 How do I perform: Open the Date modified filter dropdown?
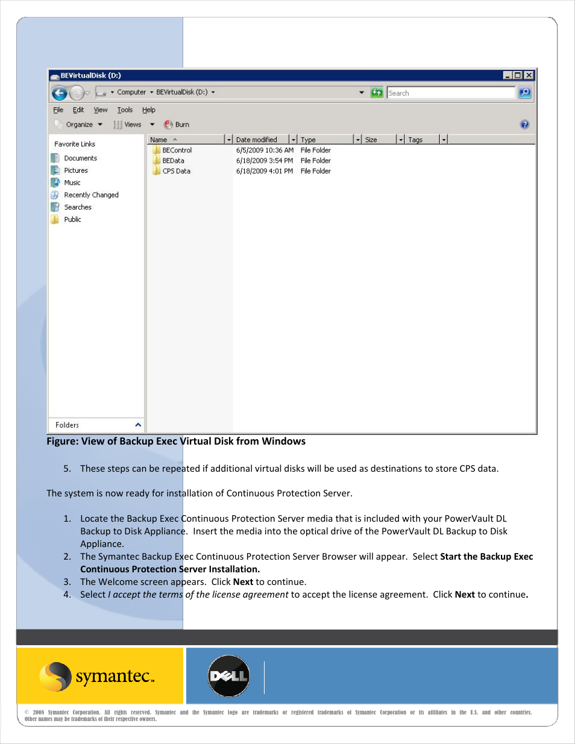[294, 140]
